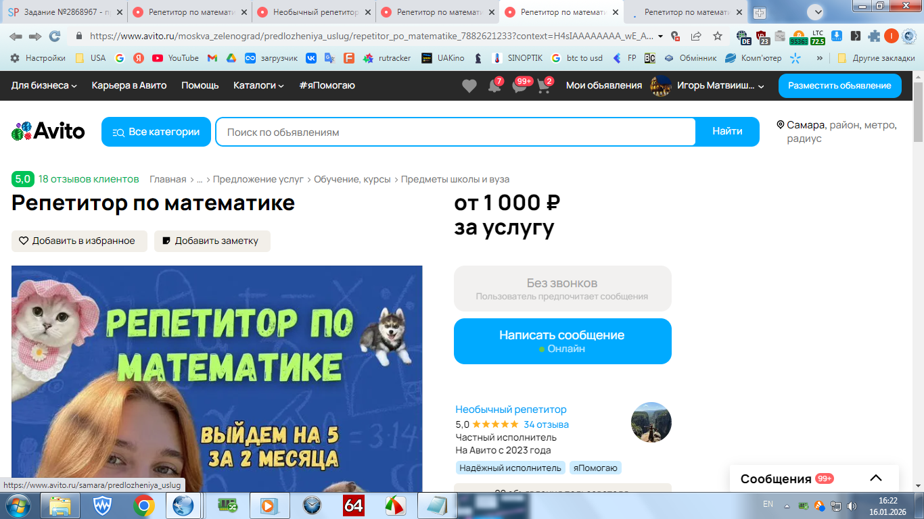This screenshot has width=924, height=519.
Task: Open the math tutor listing photo
Action: 216,378
